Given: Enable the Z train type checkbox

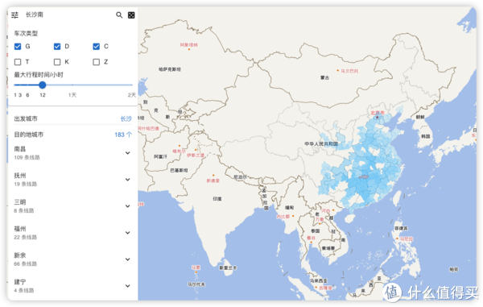Looking at the screenshot, I should [96, 62].
